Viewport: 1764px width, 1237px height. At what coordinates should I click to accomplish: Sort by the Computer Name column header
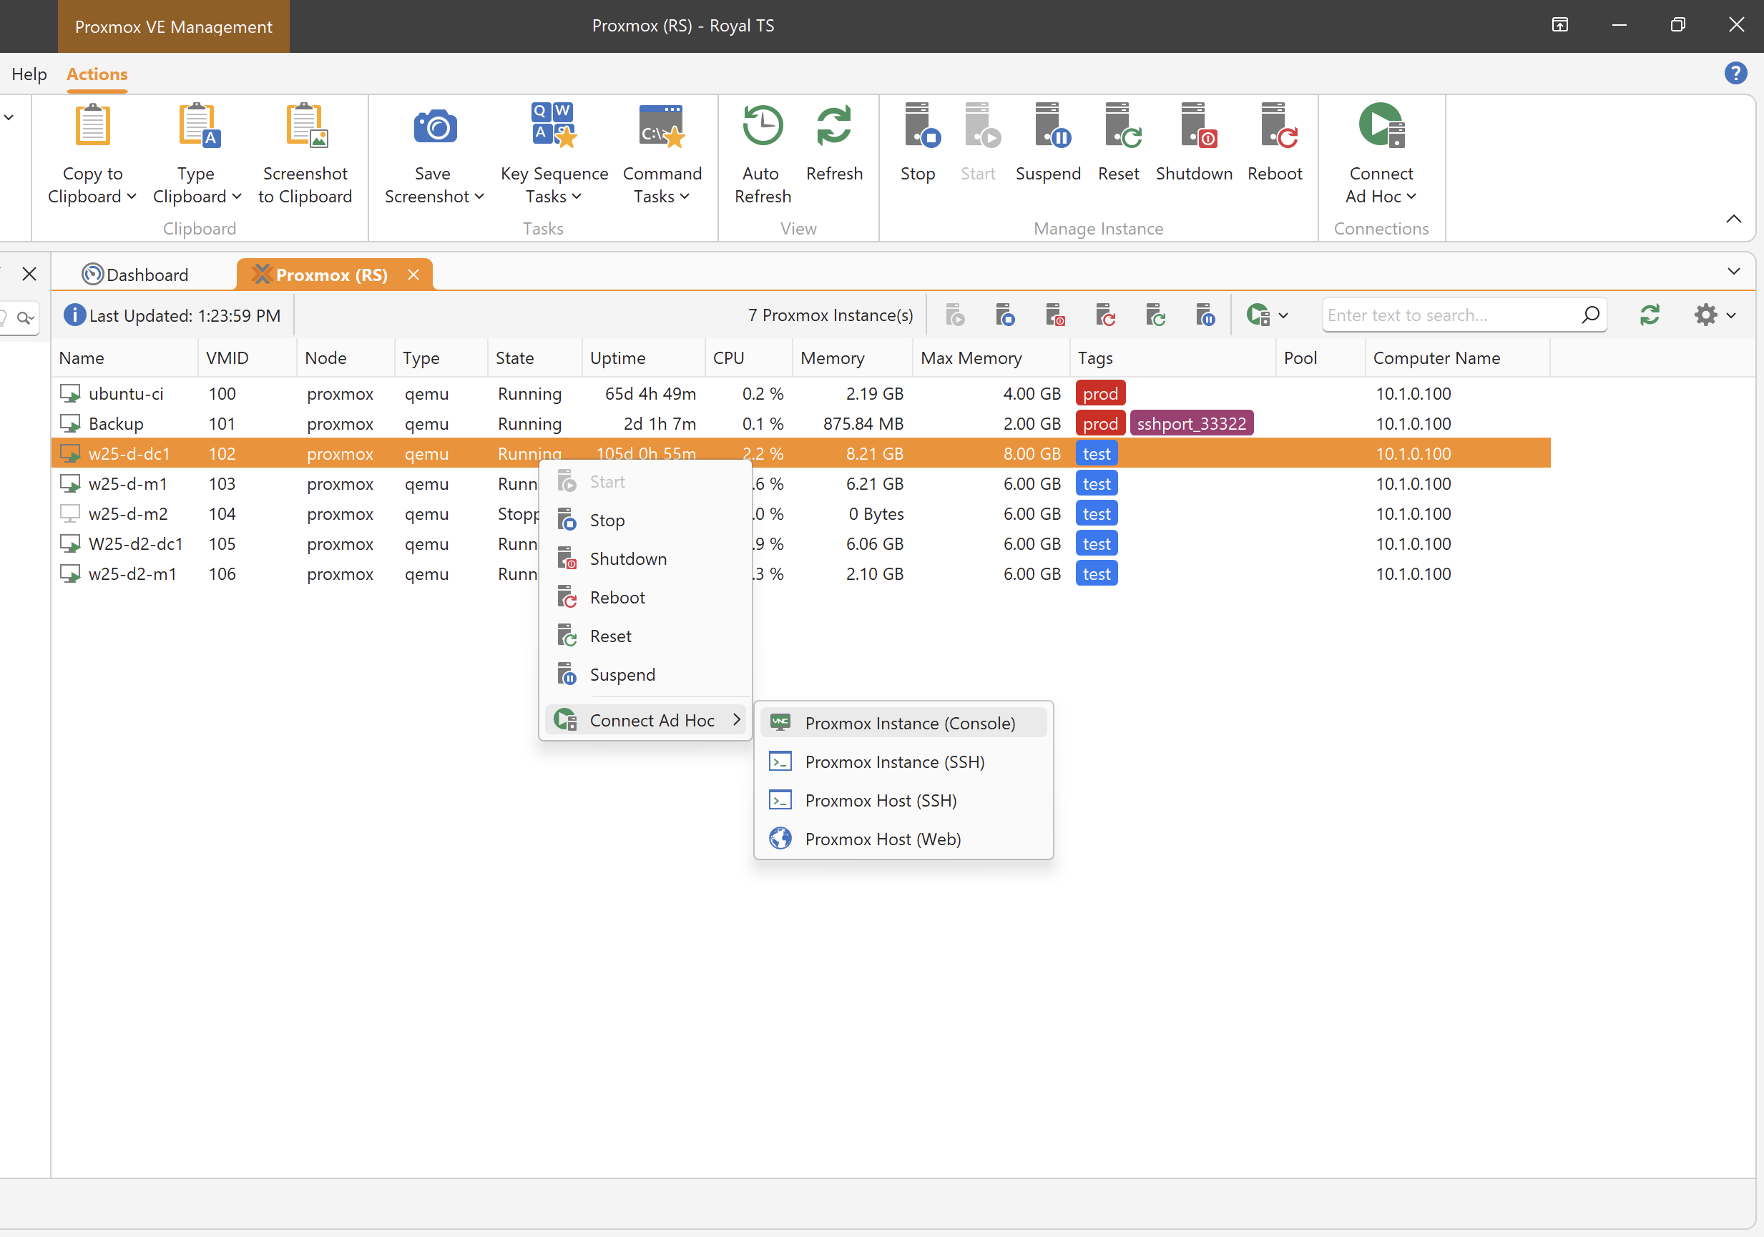click(x=1457, y=358)
